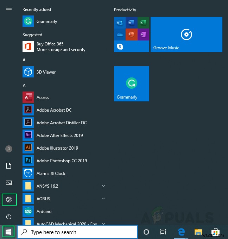Viewport: 228px width, 239px height.
Task: Expand the ANSYS 16.2 folder chevron
Action: [103, 186]
